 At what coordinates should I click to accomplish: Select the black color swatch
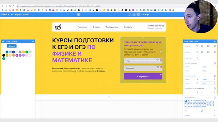[x=4, y=55]
